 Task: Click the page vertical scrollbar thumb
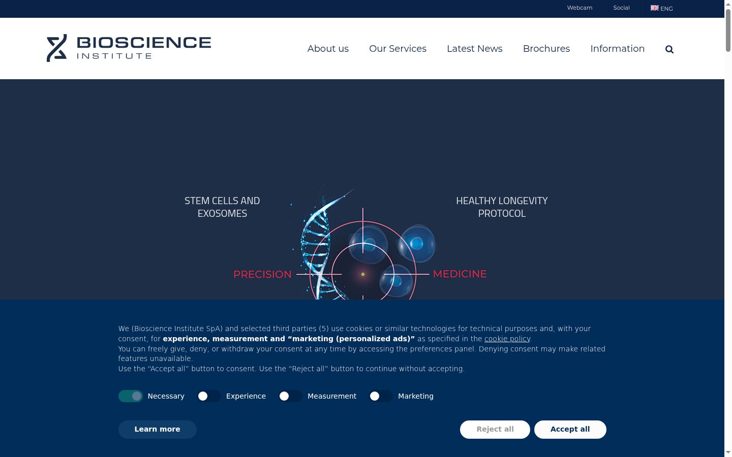(728, 30)
